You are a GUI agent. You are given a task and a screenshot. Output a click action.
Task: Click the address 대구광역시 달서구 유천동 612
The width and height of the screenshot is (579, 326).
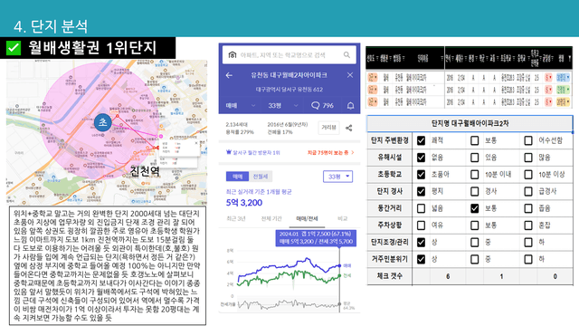[289, 90]
